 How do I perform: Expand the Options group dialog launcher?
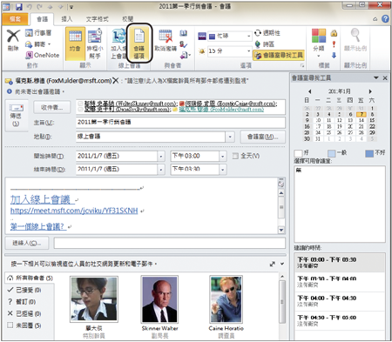pyautogui.click(x=302, y=66)
